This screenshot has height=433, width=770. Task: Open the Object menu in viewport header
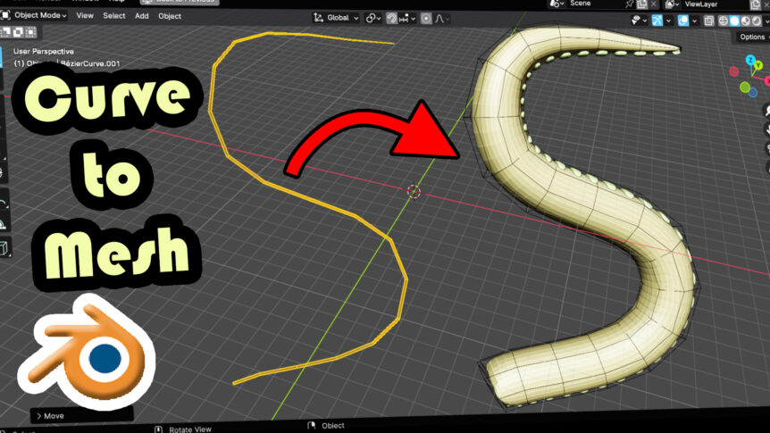170,16
